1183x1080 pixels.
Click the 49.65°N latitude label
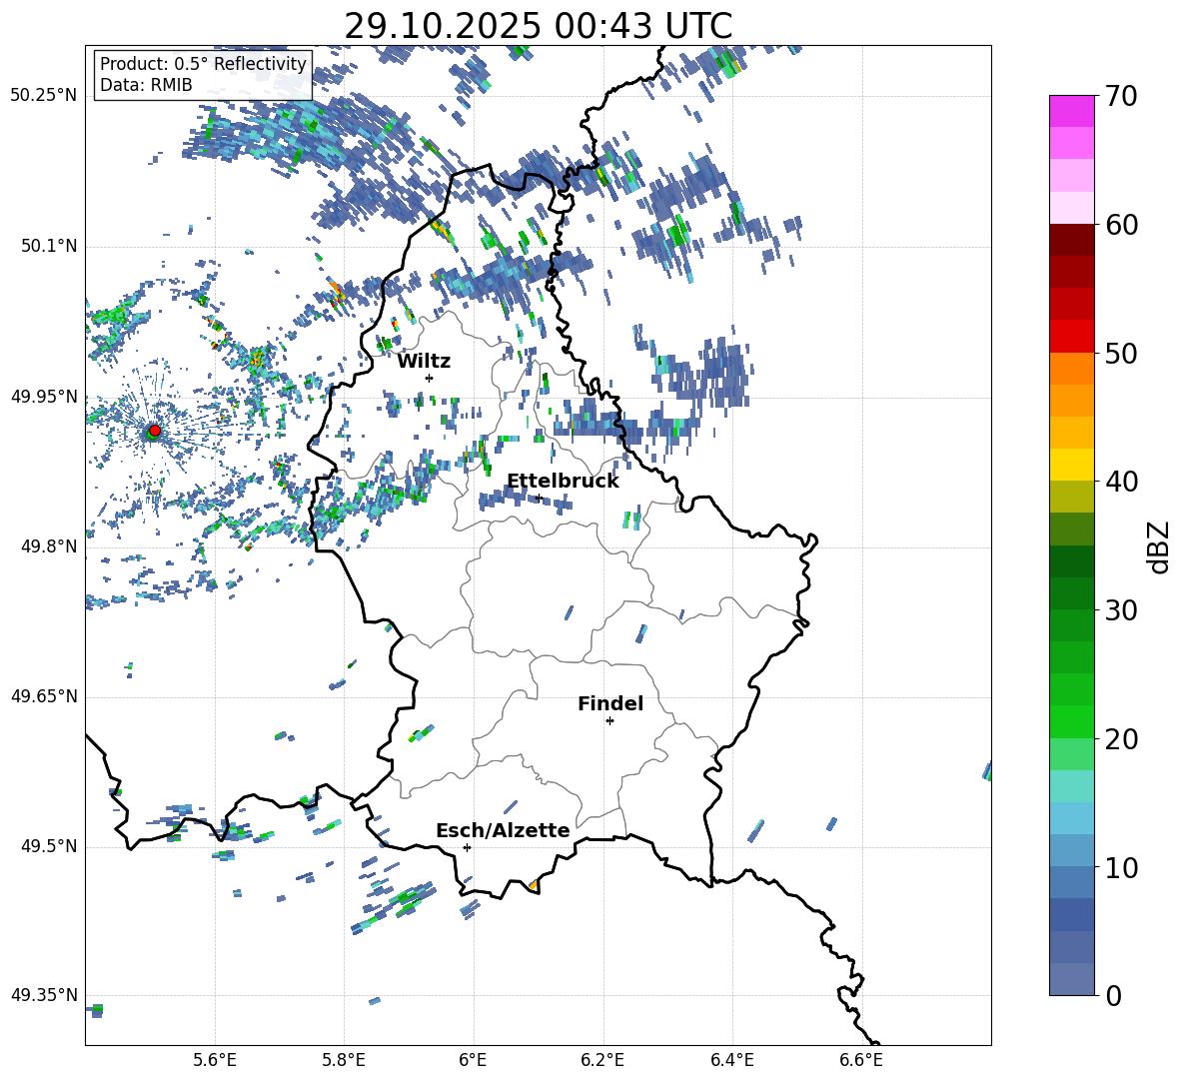(44, 696)
